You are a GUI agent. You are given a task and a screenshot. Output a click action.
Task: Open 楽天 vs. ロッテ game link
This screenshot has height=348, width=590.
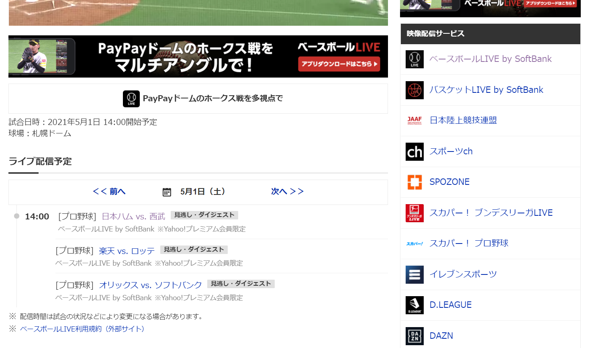(127, 251)
